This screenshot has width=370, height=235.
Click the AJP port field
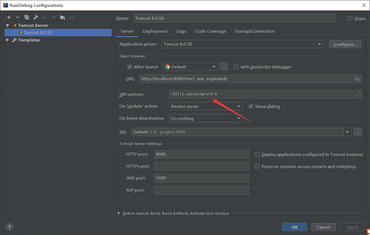[x=202, y=190]
